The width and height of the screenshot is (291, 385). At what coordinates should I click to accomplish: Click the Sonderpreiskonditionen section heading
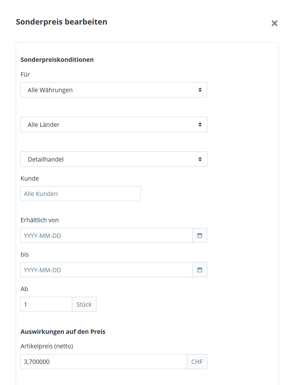pyautogui.click(x=57, y=60)
